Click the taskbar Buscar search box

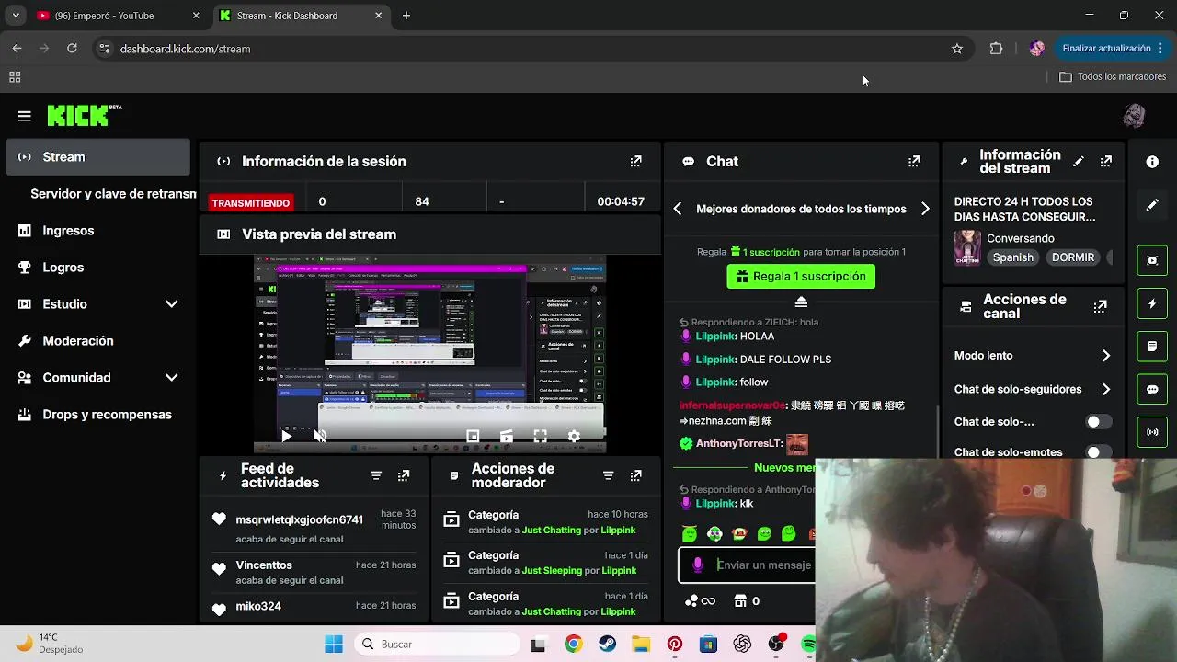click(437, 645)
